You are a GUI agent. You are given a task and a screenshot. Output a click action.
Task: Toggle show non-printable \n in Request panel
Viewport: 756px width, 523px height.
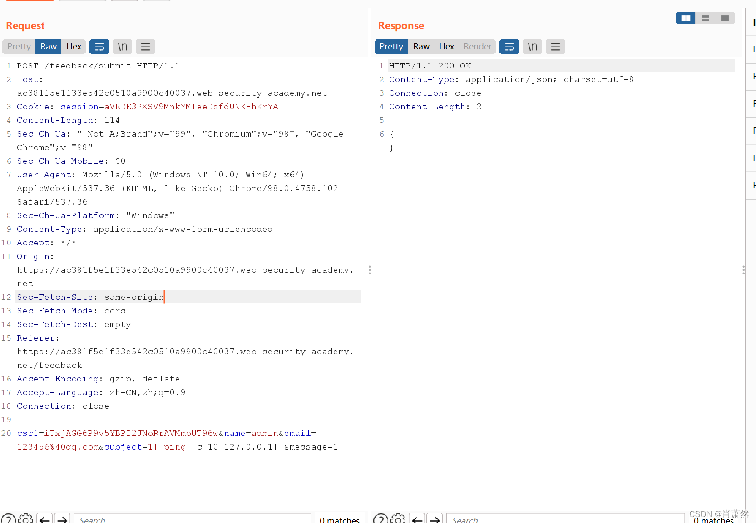pyautogui.click(x=123, y=47)
